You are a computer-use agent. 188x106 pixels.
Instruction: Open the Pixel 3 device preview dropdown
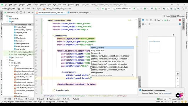pyautogui.click(x=159, y=20)
